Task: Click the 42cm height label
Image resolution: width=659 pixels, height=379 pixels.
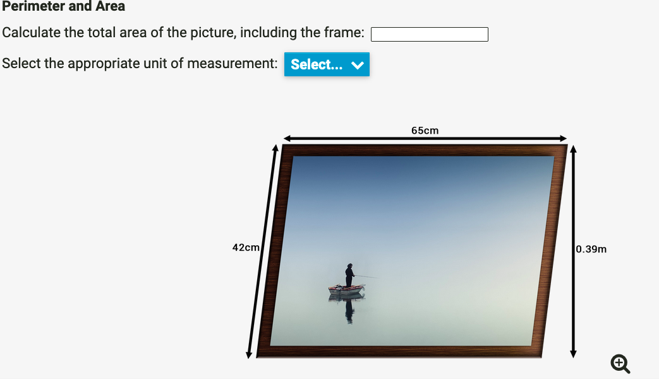Action: coord(246,247)
